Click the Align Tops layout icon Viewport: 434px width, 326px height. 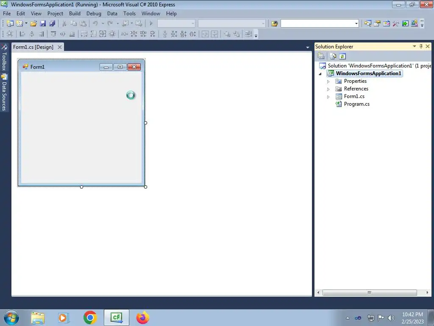53,34
